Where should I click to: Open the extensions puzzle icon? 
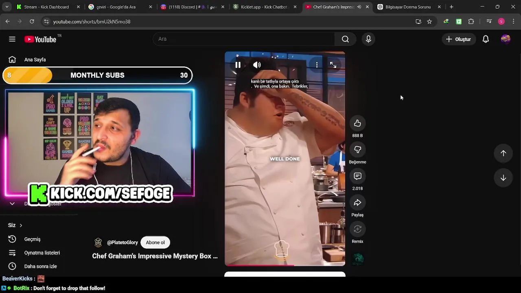coord(471,22)
